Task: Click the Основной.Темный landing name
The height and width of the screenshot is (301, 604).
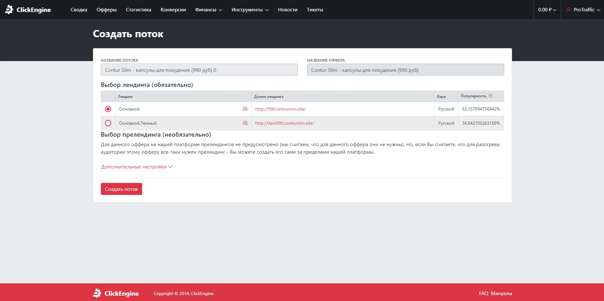Action: point(138,123)
